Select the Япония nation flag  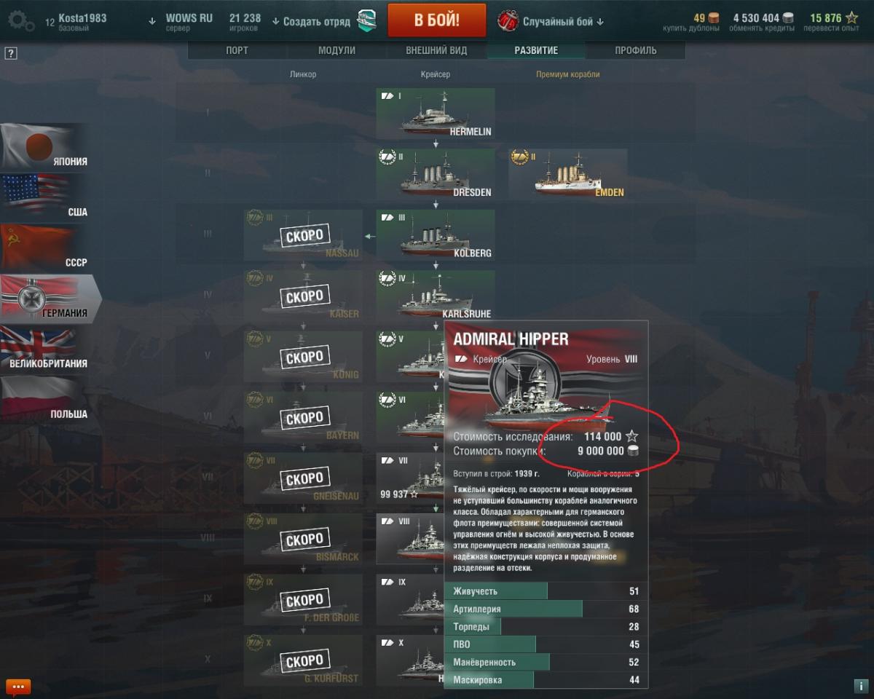(x=45, y=146)
